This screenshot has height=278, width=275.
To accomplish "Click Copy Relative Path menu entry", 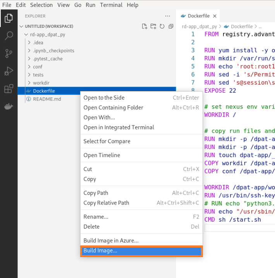I will tap(106, 203).
